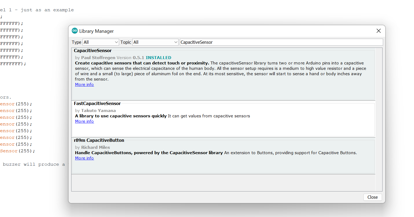Click the library list vertical scrollbar

pyautogui.click(x=379, y=120)
